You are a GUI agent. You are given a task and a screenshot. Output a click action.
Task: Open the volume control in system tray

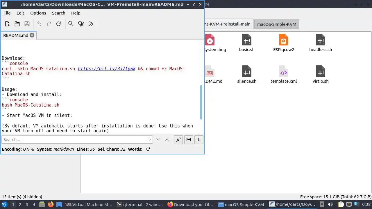(x=330, y=204)
